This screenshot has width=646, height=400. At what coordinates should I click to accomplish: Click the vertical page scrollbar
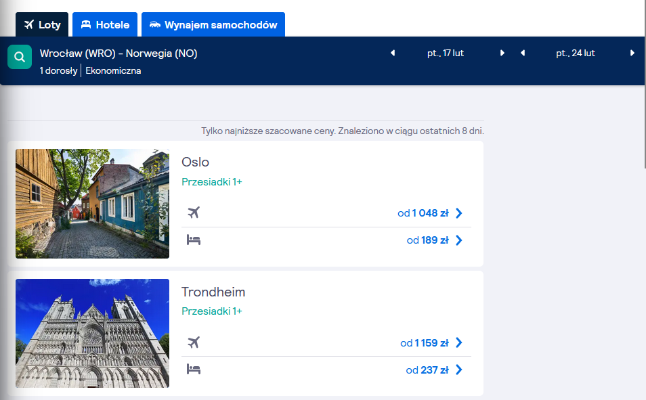[x=645, y=84]
